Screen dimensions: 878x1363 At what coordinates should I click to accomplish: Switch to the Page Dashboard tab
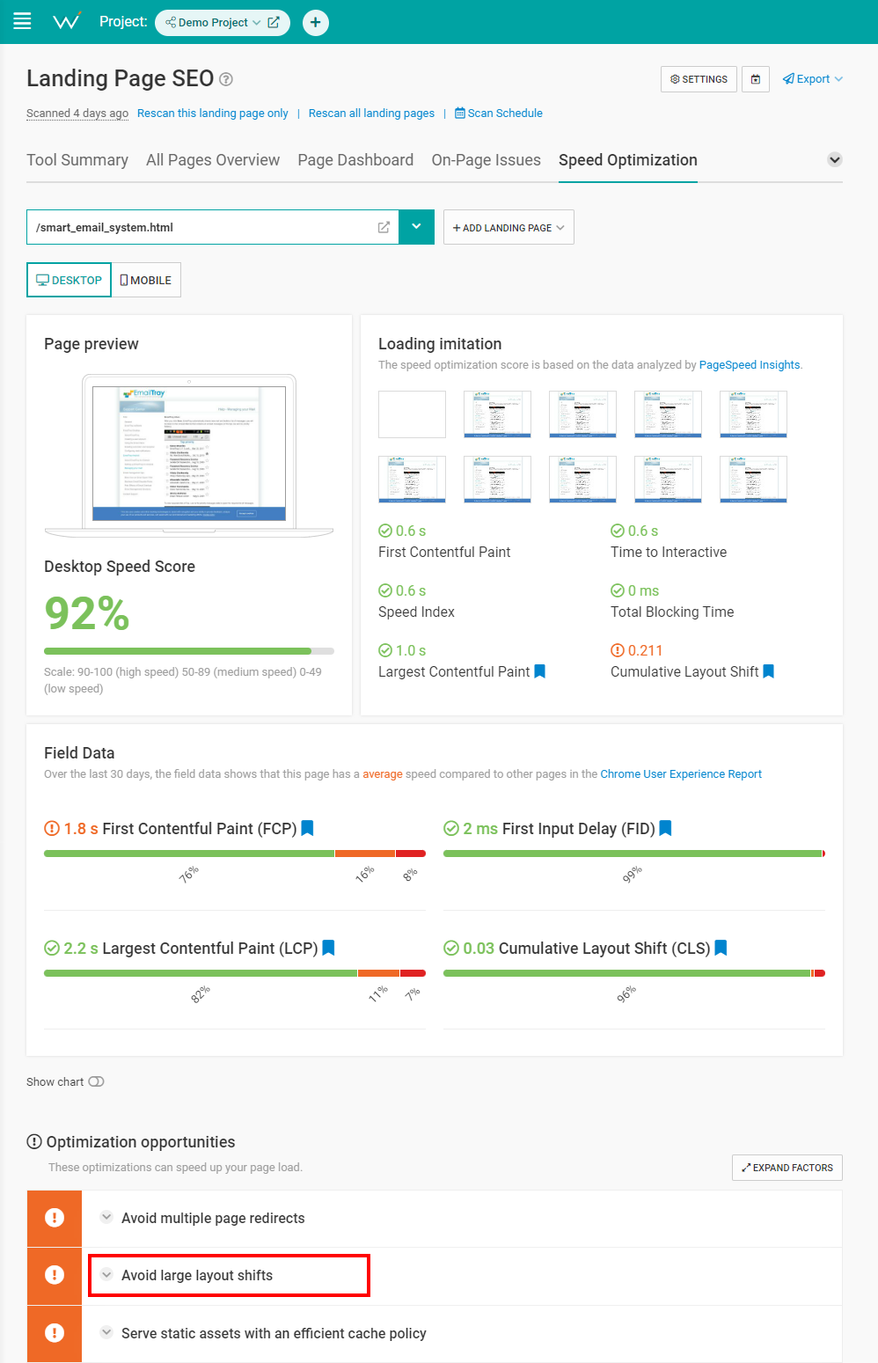point(355,160)
